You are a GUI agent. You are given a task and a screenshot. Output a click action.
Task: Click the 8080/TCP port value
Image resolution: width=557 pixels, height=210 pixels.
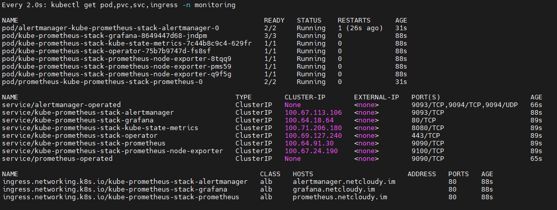pos(427,128)
